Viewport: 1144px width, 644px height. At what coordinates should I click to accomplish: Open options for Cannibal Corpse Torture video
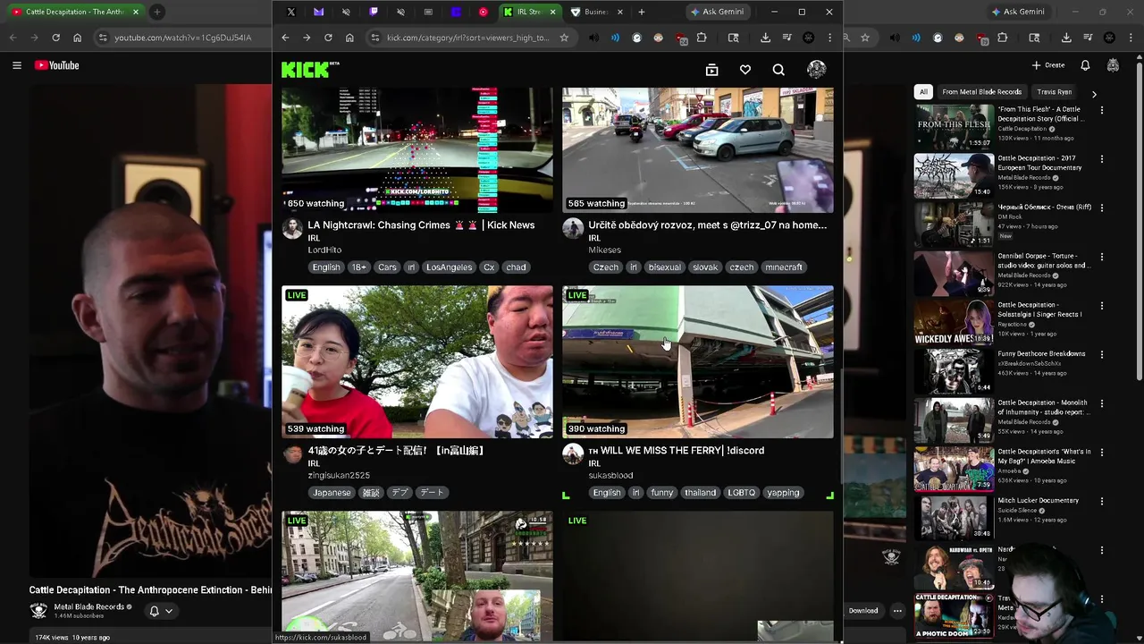[x=1102, y=257]
